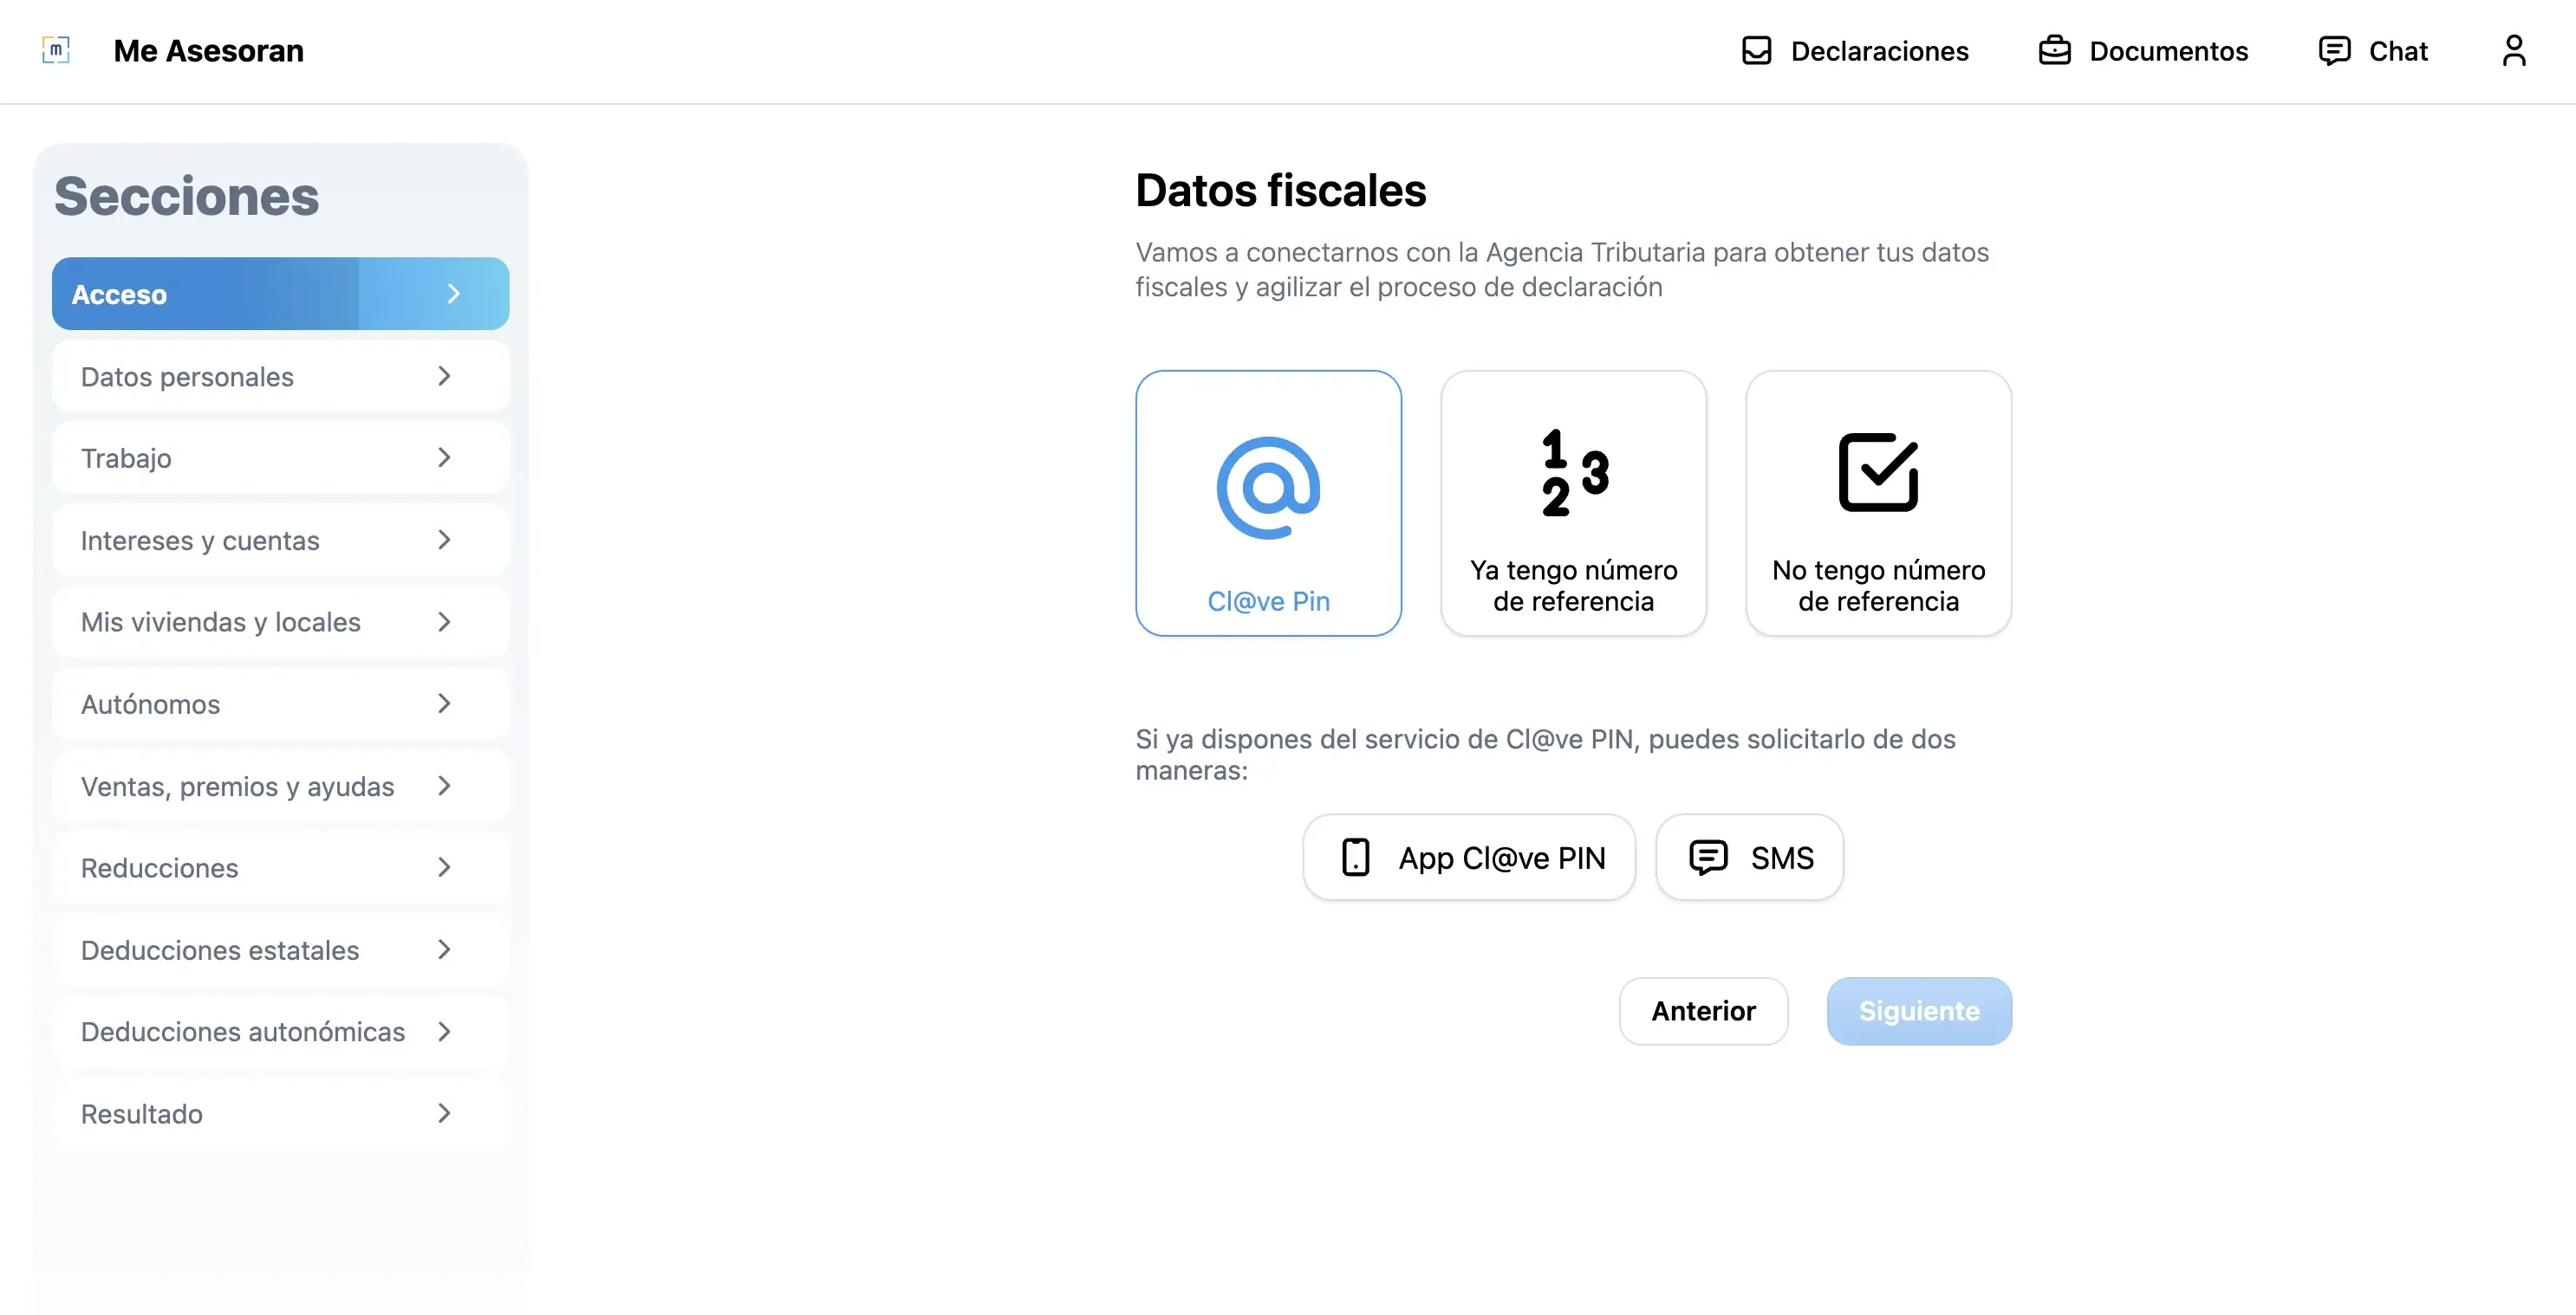Screen dimensions: 2576x1315
Task: Request PIN via SMS button
Action: click(x=1749, y=858)
